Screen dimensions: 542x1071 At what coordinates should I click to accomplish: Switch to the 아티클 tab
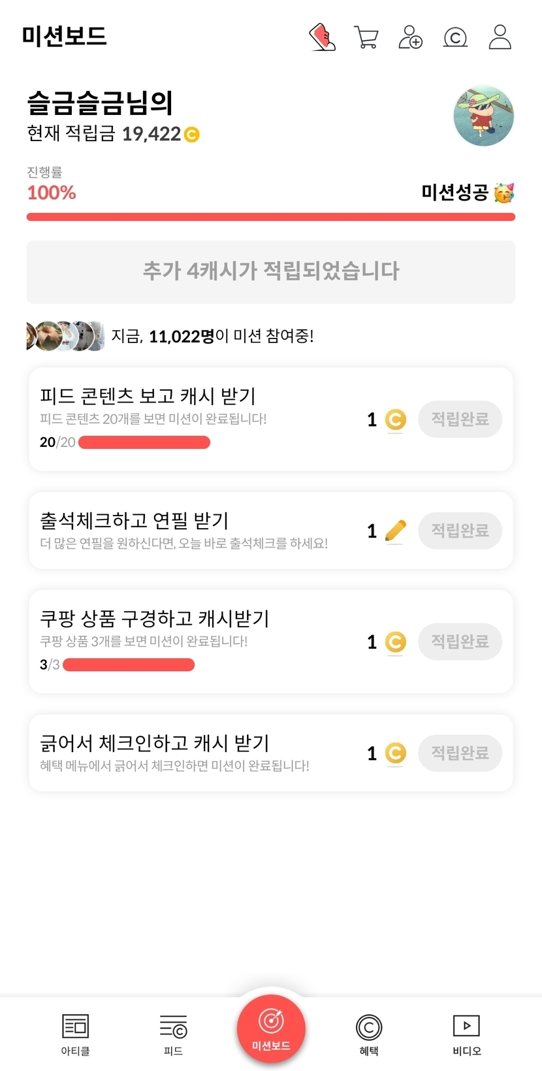point(75,1034)
